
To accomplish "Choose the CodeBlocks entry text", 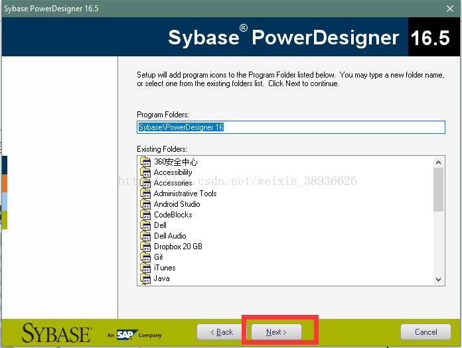I will point(173,215).
